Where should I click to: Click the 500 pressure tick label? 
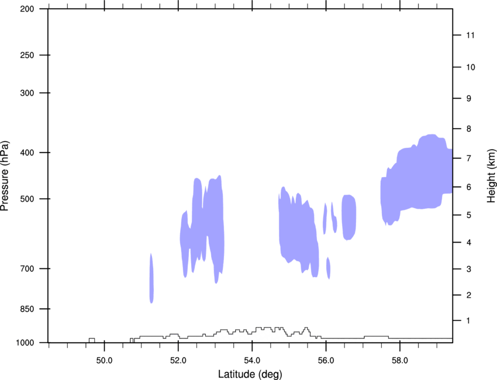pyautogui.click(x=27, y=199)
